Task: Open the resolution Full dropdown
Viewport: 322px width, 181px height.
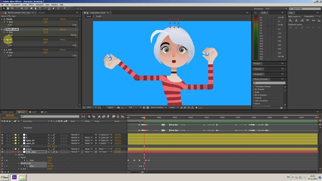Action: point(135,108)
